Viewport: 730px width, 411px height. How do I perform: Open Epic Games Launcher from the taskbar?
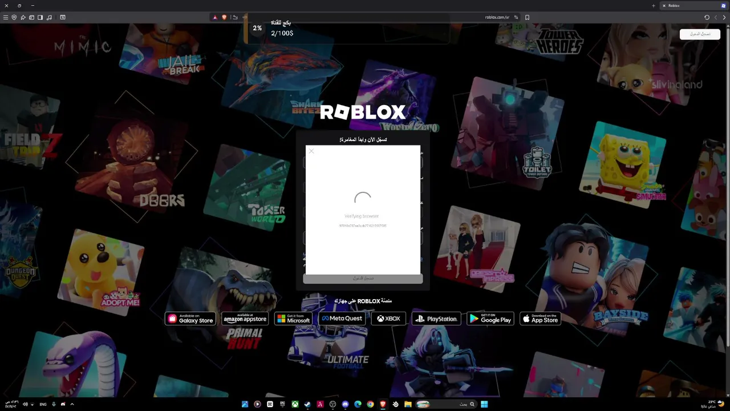[x=282, y=404]
